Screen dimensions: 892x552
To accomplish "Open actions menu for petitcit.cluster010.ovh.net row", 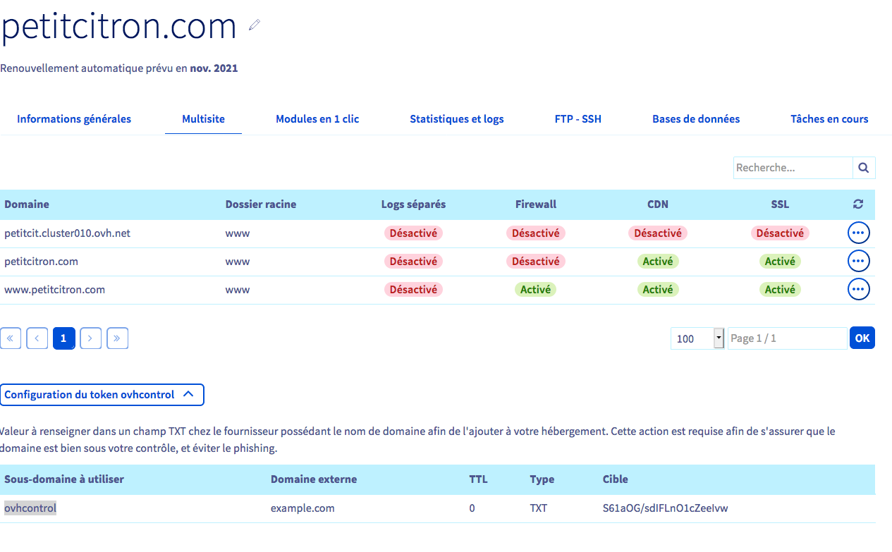I will [x=858, y=233].
